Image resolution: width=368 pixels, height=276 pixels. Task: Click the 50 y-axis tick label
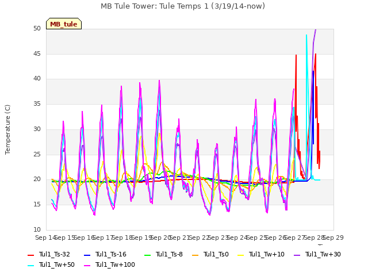(37, 28)
